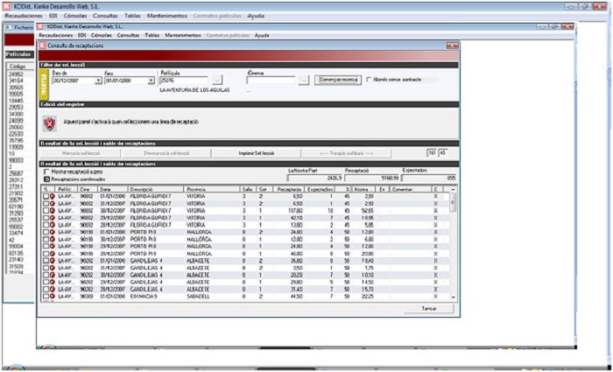Open Cónsolas menu in the outermost window
The height and width of the screenshot is (372, 613).
[75, 16]
